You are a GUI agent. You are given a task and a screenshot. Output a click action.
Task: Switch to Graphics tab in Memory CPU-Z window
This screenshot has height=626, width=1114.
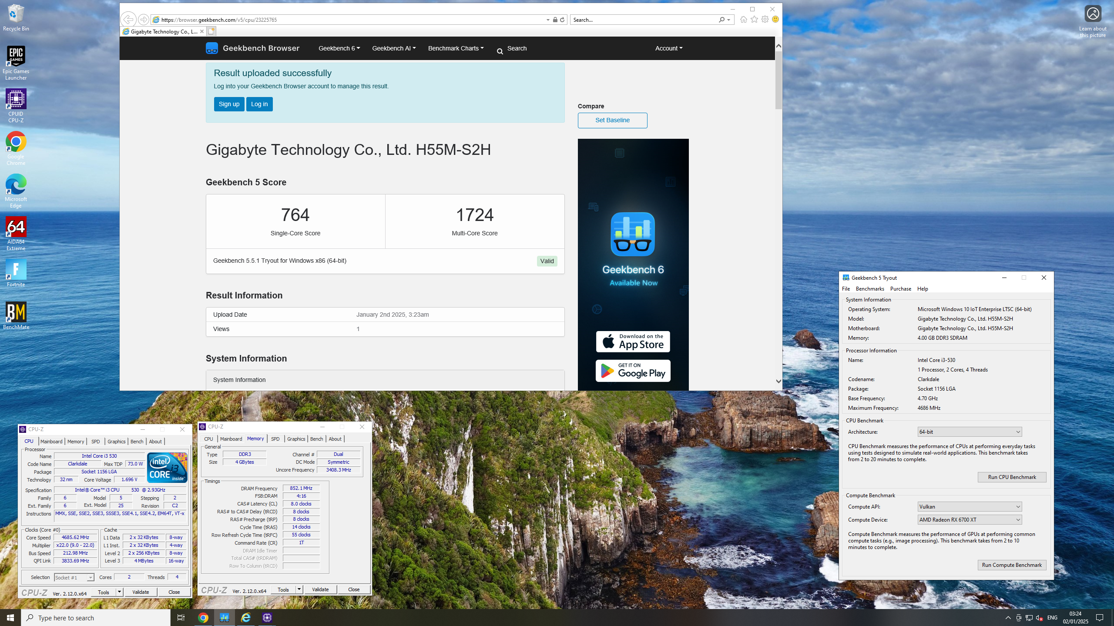(x=296, y=439)
